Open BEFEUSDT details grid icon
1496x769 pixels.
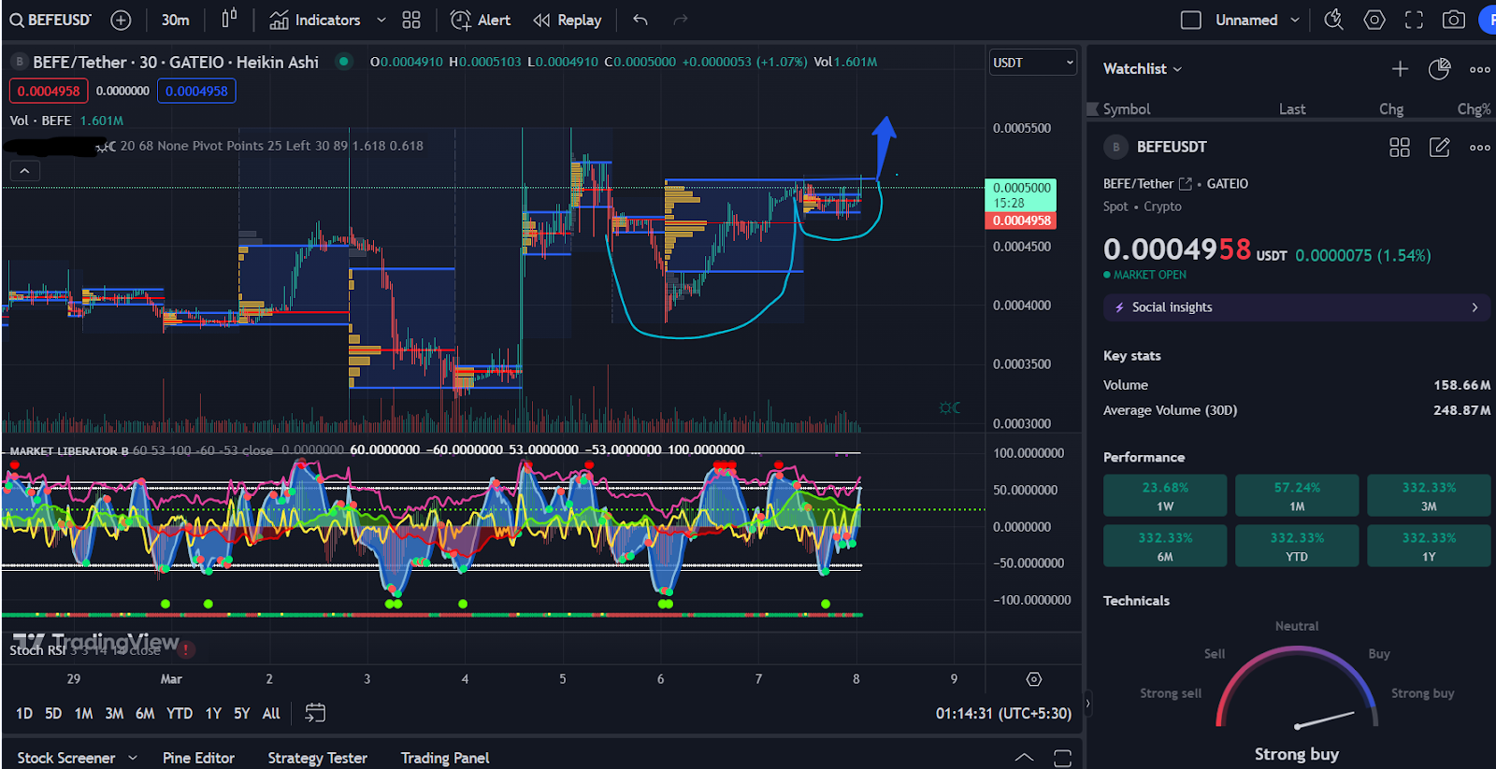[1400, 147]
